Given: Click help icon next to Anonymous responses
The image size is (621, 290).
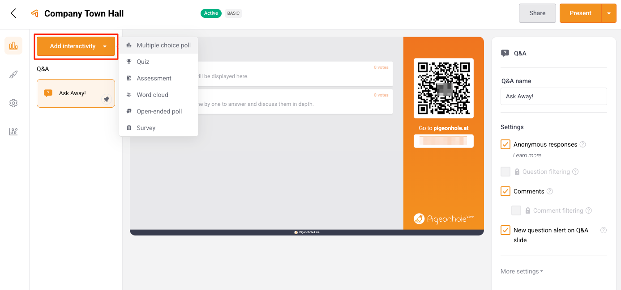Looking at the screenshot, I should coord(582,144).
